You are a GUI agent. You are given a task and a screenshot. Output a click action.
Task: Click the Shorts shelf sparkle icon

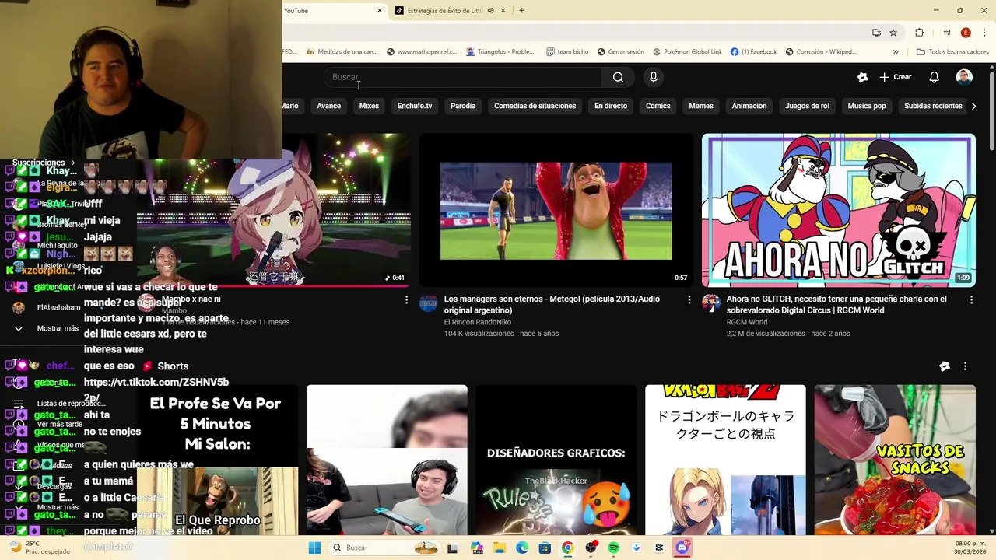(945, 366)
